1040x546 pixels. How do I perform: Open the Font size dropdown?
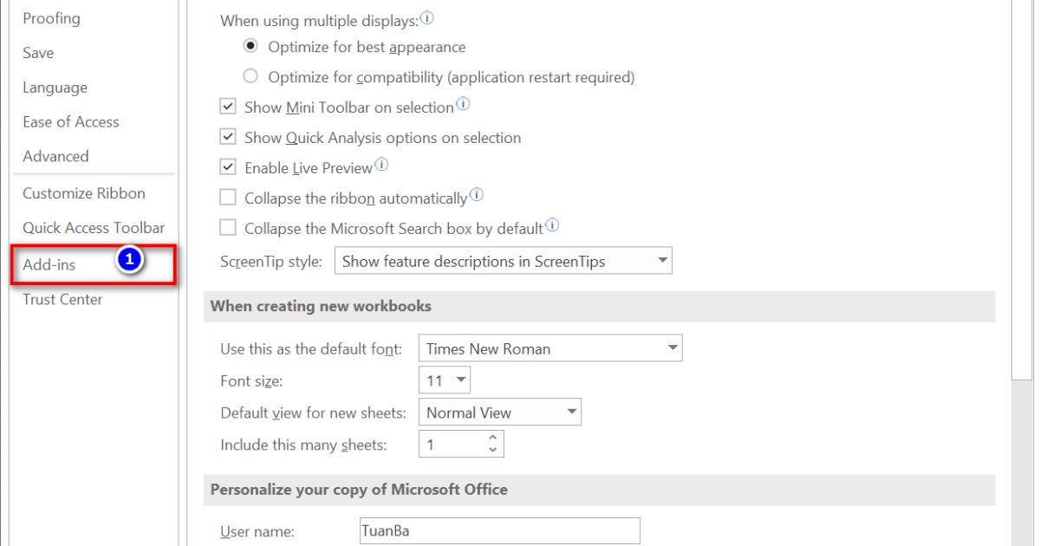click(459, 380)
